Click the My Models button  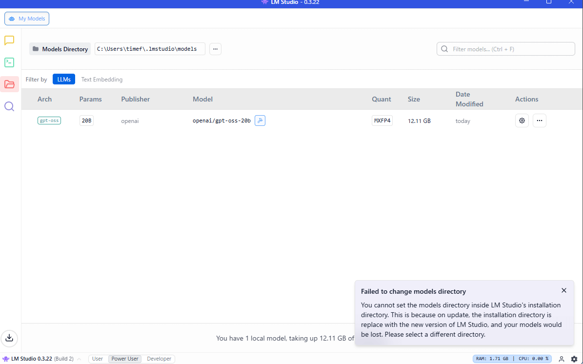[x=27, y=19]
